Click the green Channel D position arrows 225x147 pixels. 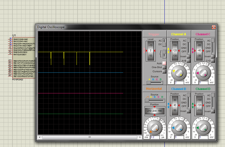(x=193, y=105)
